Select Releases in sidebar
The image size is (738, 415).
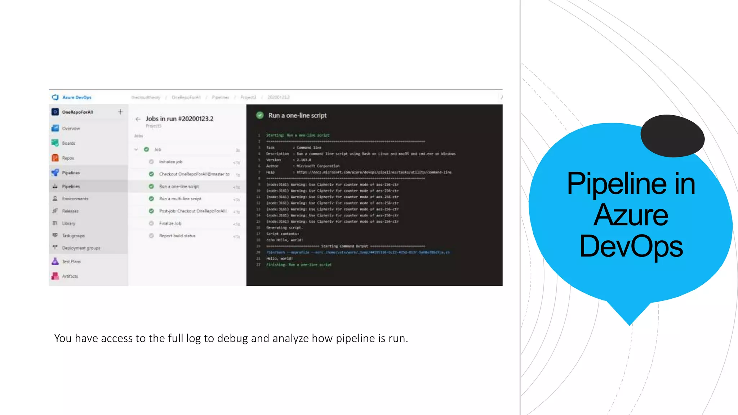[70, 211]
